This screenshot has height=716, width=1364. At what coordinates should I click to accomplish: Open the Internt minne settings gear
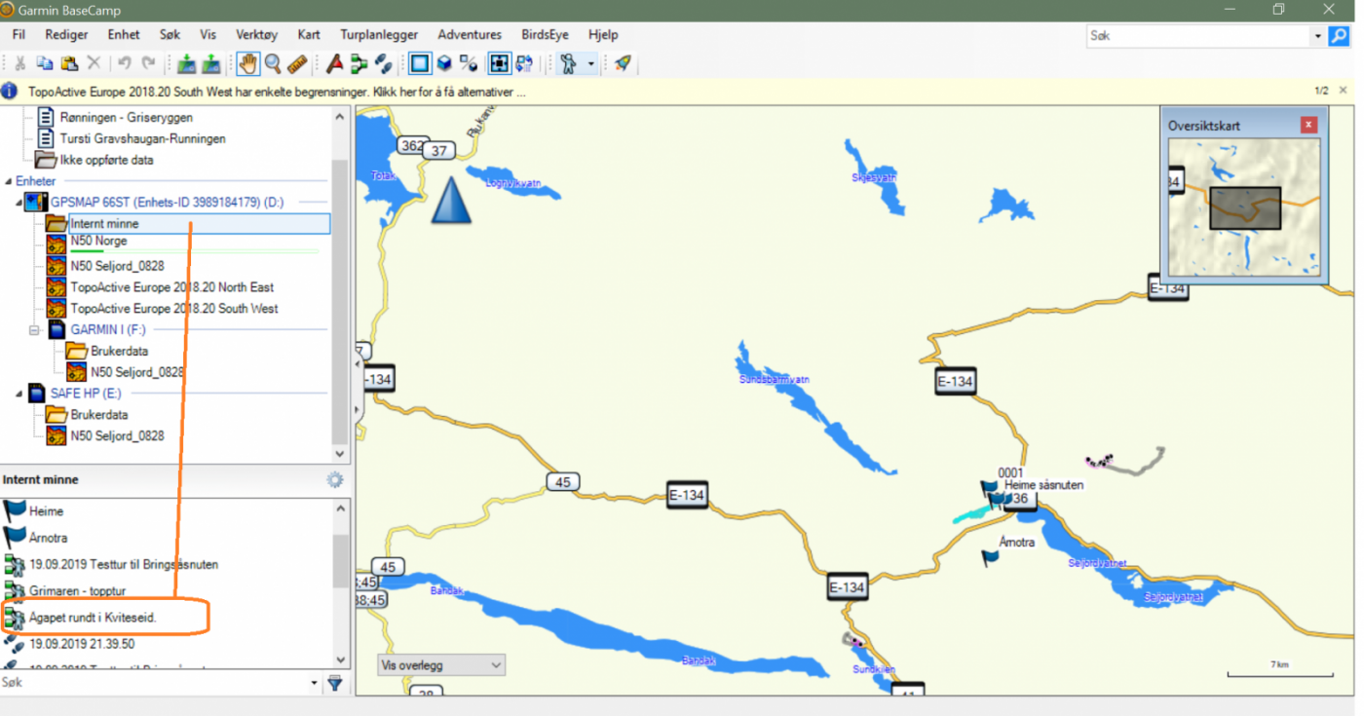tap(334, 479)
